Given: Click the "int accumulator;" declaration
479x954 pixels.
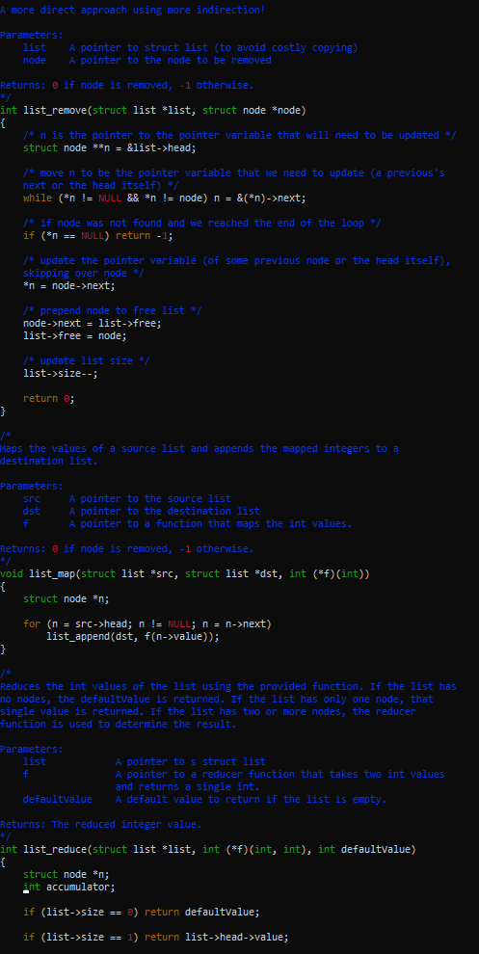Looking at the screenshot, I should (68, 887).
